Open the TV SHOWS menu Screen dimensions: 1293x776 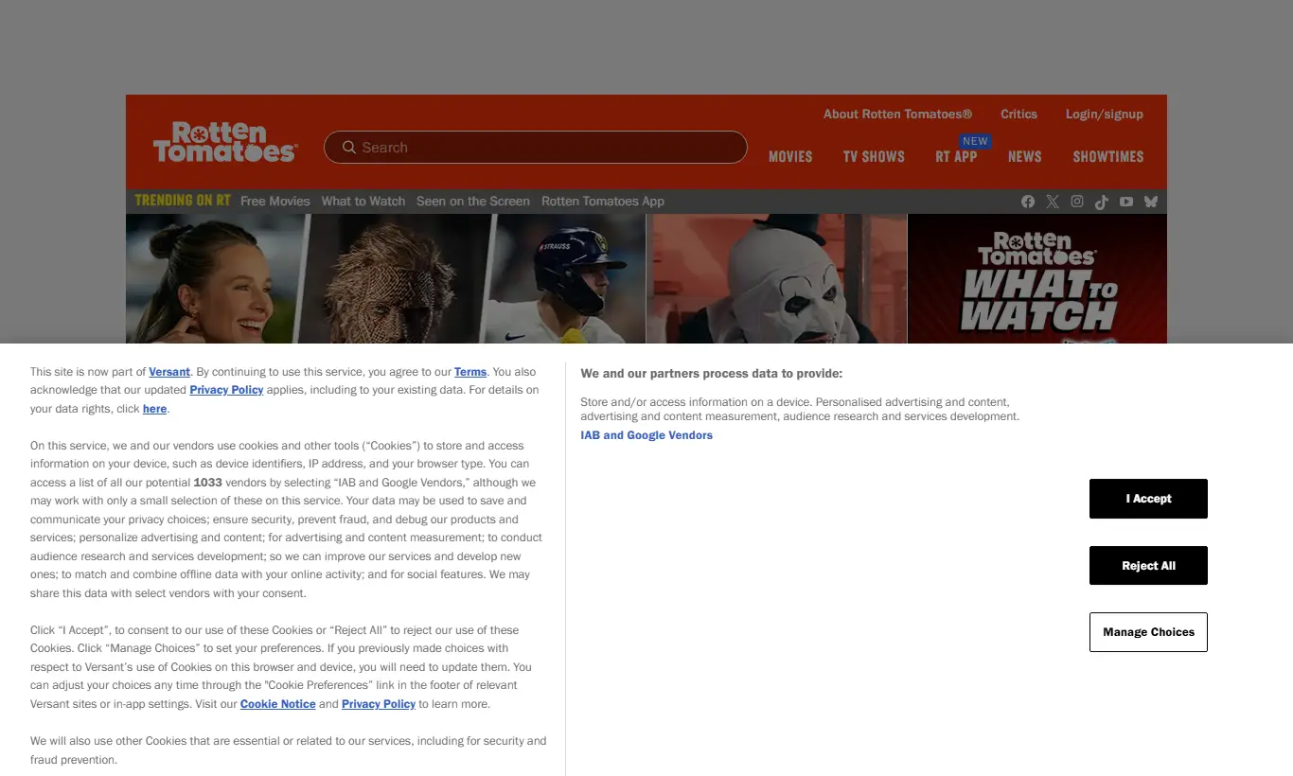coord(874,157)
